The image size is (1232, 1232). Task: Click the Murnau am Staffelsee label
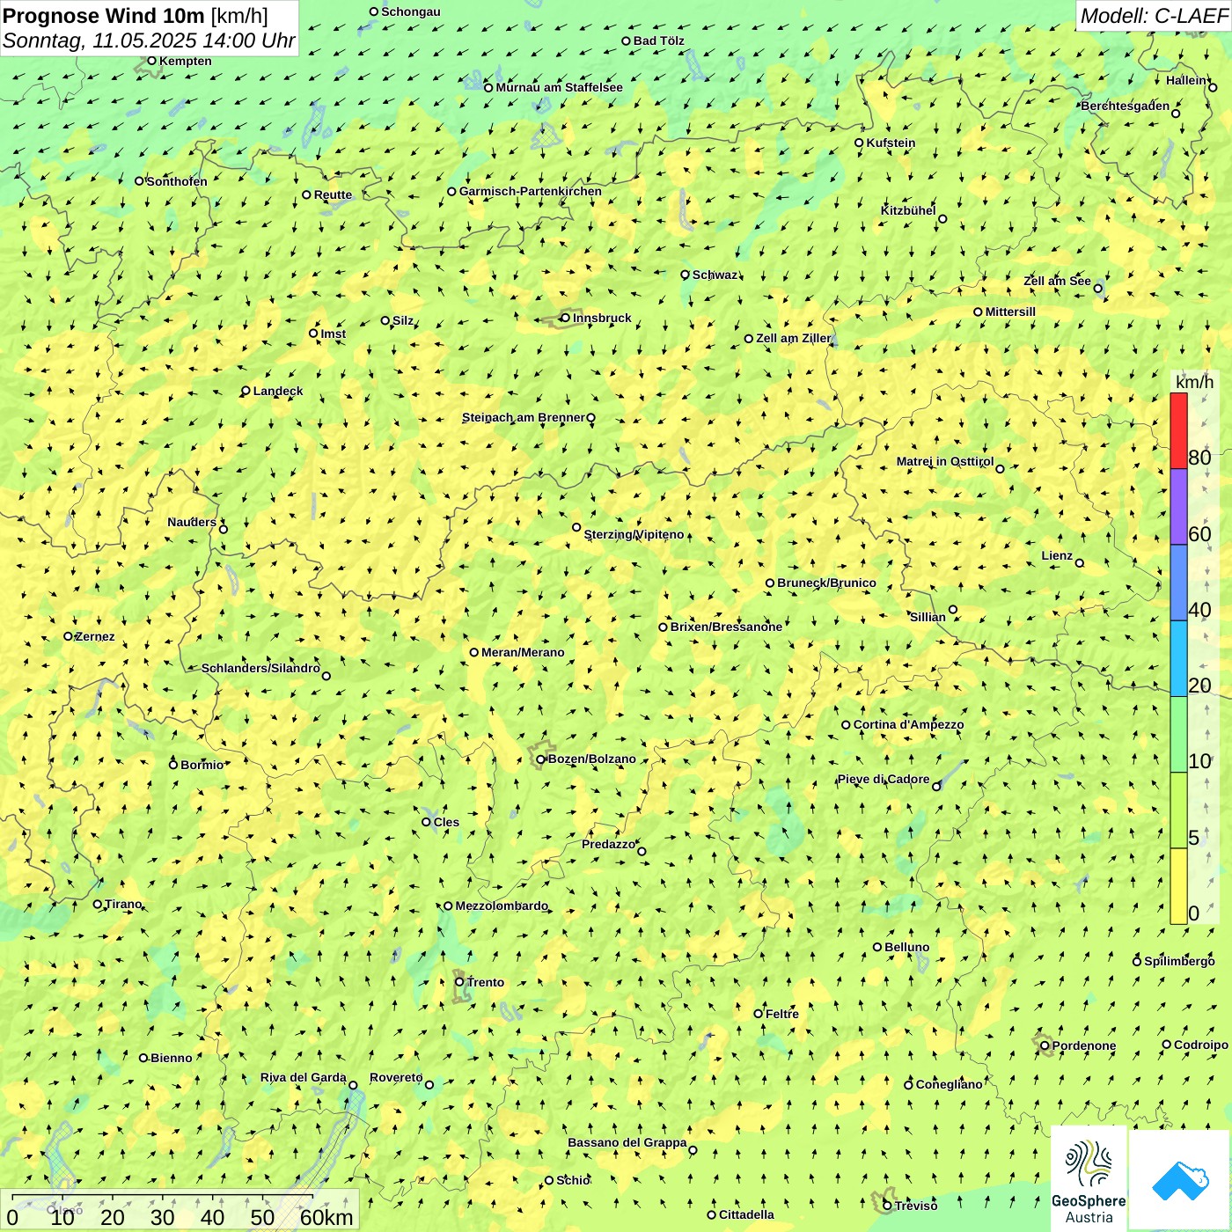pos(559,87)
